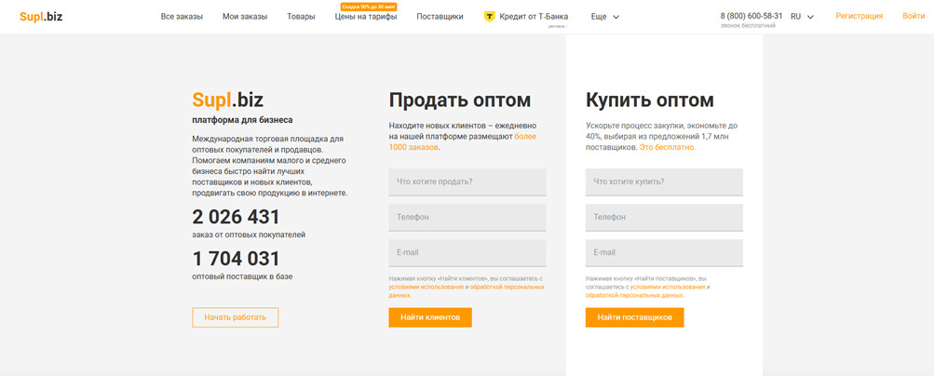The height and width of the screenshot is (376, 934).
Task: Open условиями использования link under Купить оптом
Action: pos(668,287)
